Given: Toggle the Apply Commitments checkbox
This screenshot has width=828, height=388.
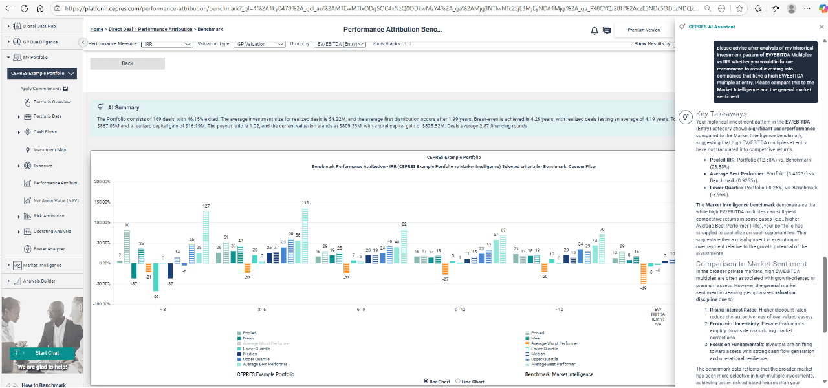Looking at the screenshot, I should pyautogui.click(x=65, y=89).
